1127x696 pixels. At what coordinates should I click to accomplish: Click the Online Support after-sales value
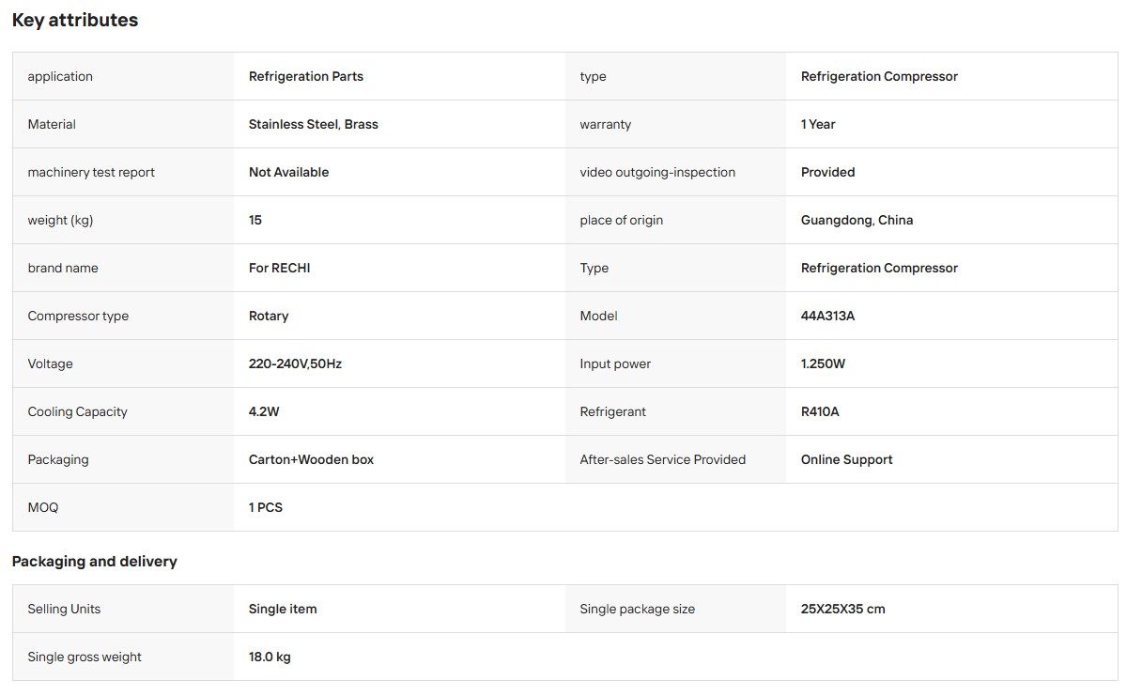[x=846, y=459]
